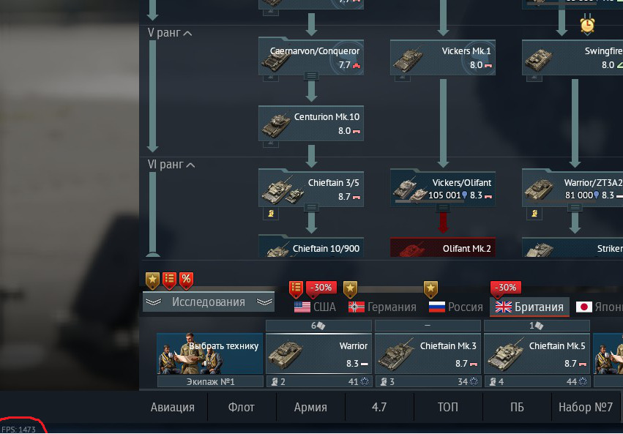Screen dimensions: 623x434
Task: Click the red list badge above Исследования
Action: click(x=169, y=280)
